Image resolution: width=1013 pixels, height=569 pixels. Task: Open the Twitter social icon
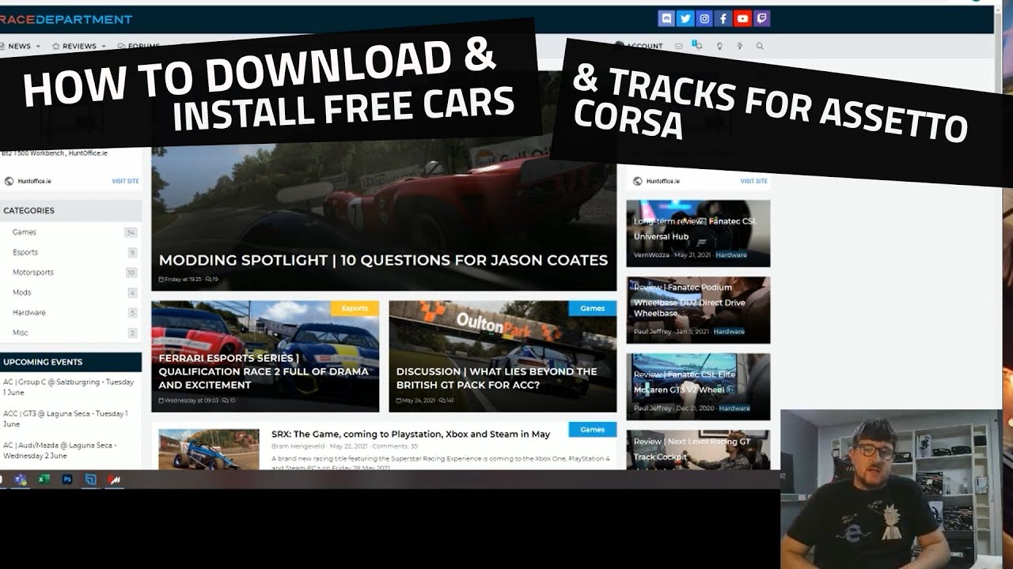(685, 19)
